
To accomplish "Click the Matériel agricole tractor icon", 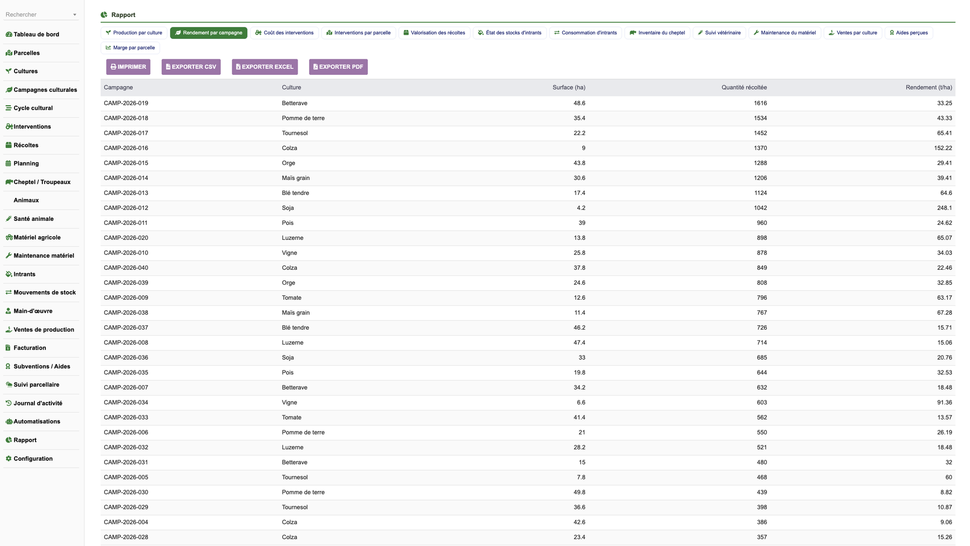I will coord(8,237).
